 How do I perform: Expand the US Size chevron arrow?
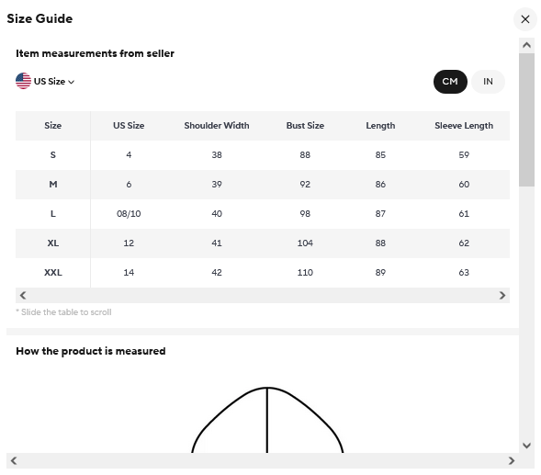click(72, 82)
